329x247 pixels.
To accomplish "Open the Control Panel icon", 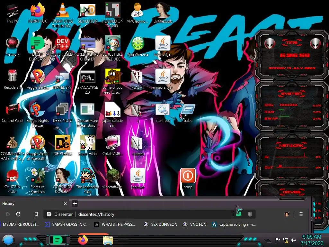I will coord(13,113).
